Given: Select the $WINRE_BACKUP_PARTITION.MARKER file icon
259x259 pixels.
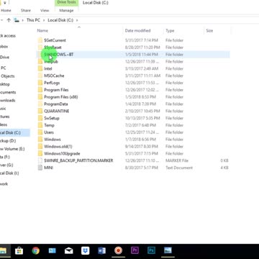Looking at the screenshot, I should click(x=40, y=160).
